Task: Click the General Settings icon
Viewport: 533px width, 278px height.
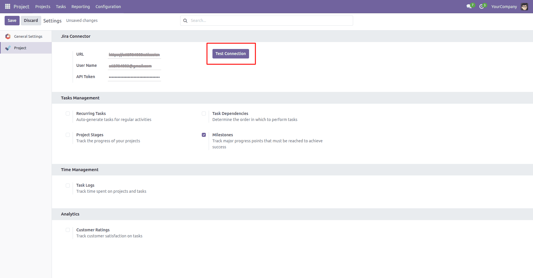Action: 8,36
